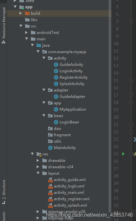
Task: Toggle code fold marker at line 15
Action: (x=131, y=80)
